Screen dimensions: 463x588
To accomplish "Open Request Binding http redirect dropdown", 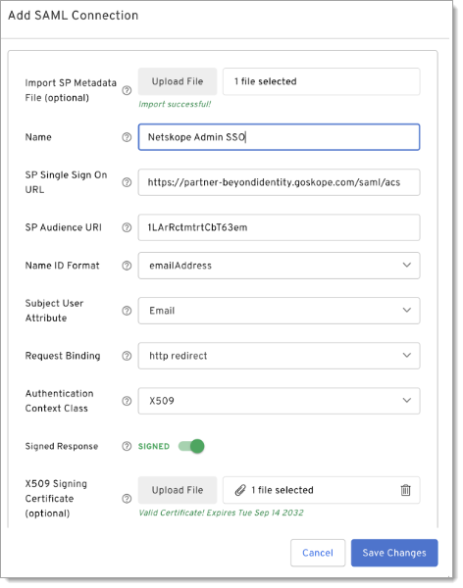I will click(x=279, y=356).
